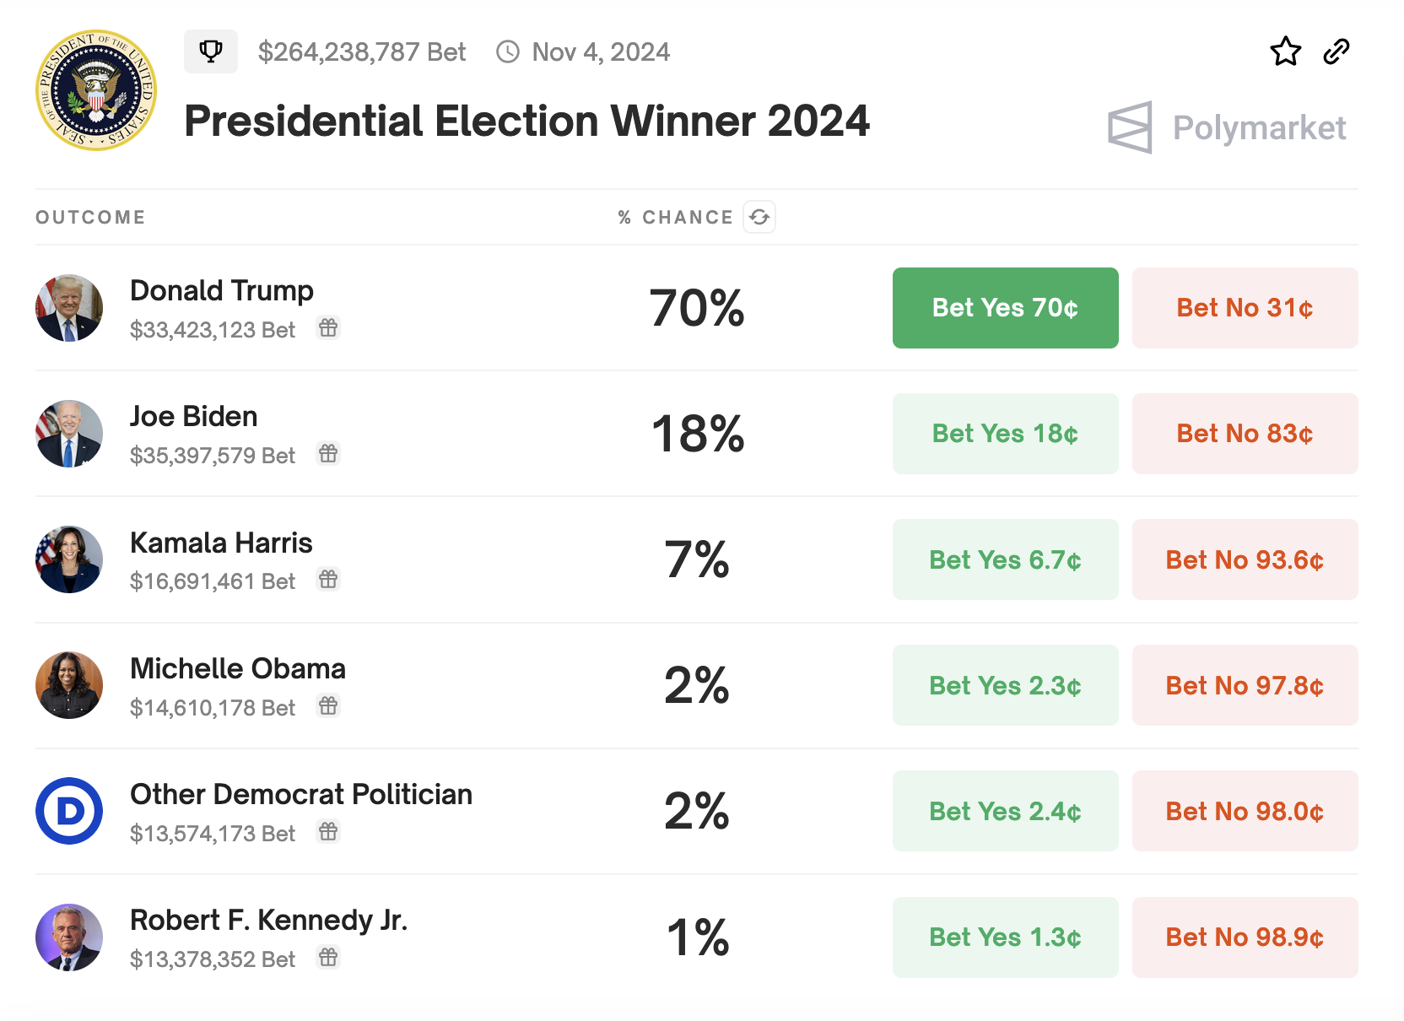Screen dimensions: 1404x1021
Task: Choose Bet No 98.9¢ for Kennedy
Action: [x=1245, y=937]
